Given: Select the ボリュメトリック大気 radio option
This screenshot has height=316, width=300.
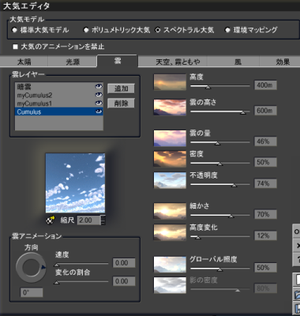Looking at the screenshot, I should point(86,30).
